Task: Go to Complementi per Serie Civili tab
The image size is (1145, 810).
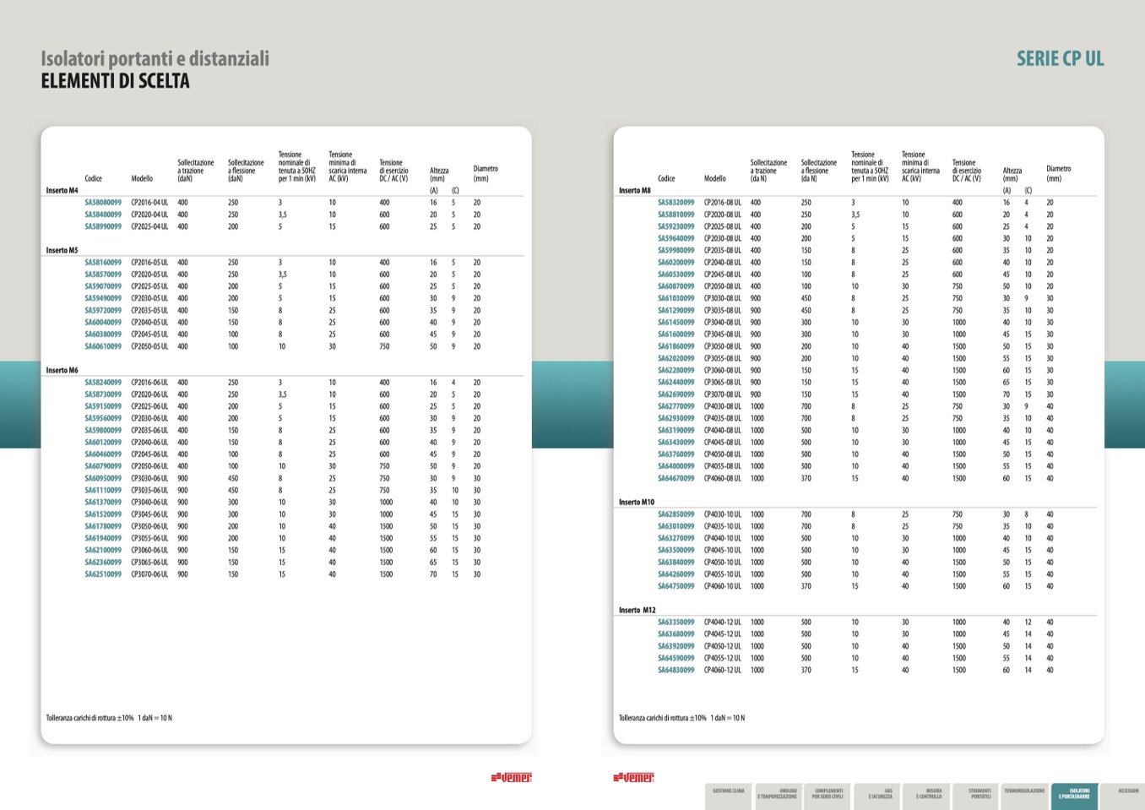Action: tap(828, 794)
